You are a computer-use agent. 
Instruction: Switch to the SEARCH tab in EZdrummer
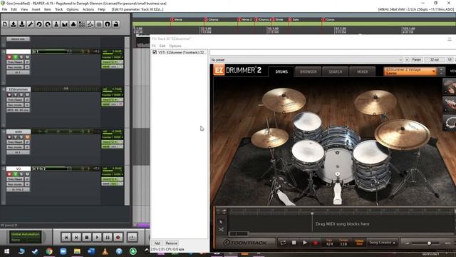336,71
